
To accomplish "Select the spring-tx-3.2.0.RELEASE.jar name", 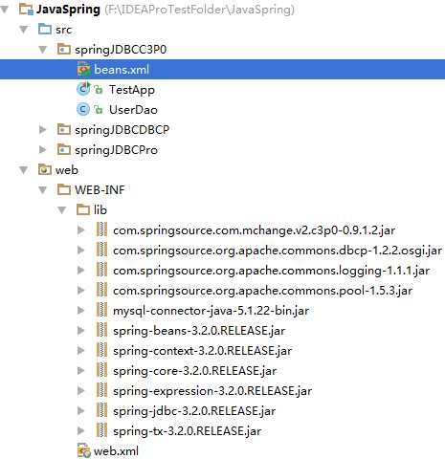I will tap(188, 431).
